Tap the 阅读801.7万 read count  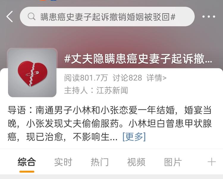[86, 78]
